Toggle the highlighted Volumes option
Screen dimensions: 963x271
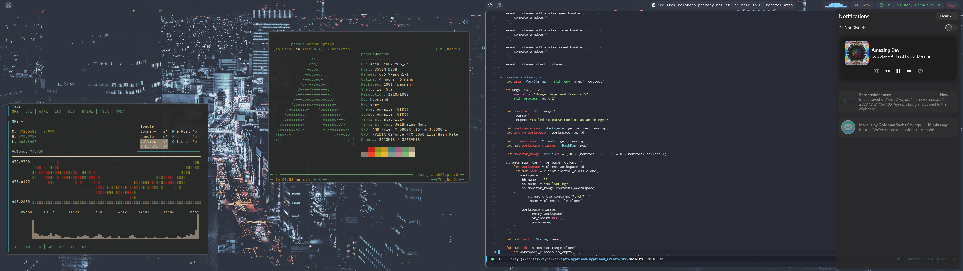154,142
